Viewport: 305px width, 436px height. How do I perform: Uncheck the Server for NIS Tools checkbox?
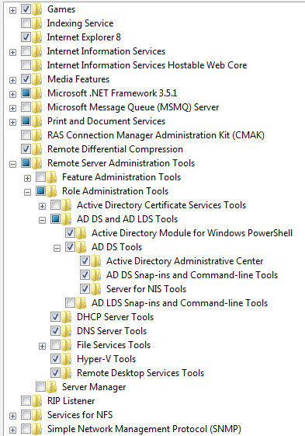coord(85,288)
